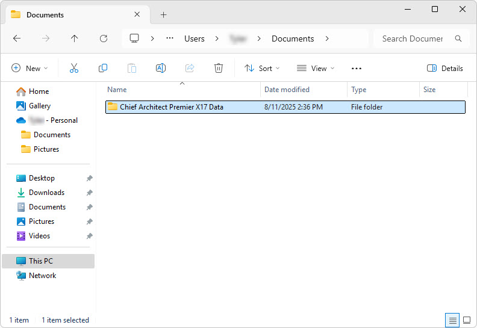The image size is (477, 328).
Task: Expand the chevron after Users in the breadcrumb
Action: (217, 39)
